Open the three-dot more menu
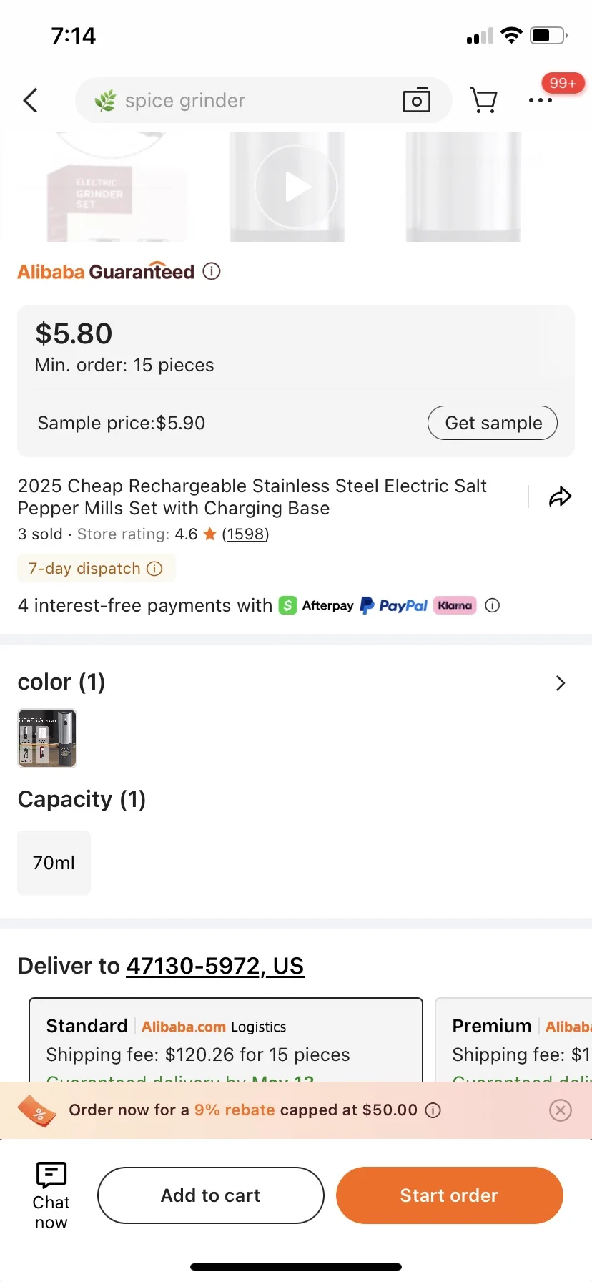 540,101
